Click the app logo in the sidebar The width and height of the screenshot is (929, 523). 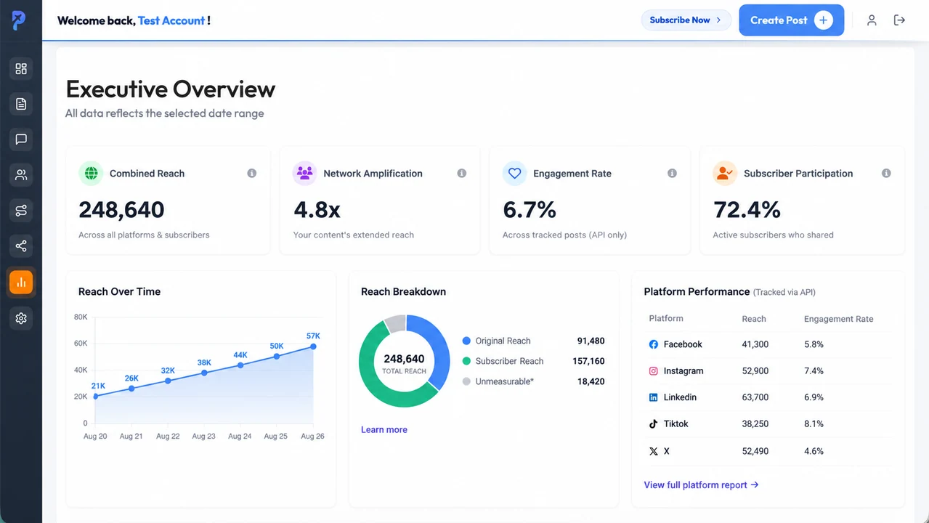[19, 20]
